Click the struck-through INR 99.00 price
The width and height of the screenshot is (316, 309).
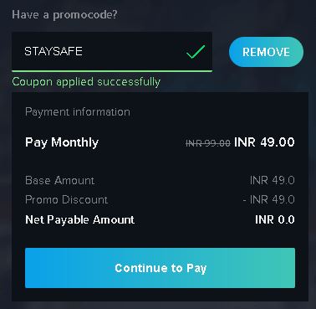click(x=208, y=143)
